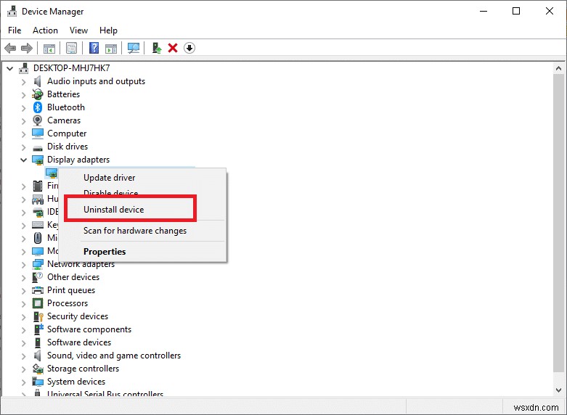Click the Software components puzzle icon
The height and width of the screenshot is (415, 567).
(38, 329)
